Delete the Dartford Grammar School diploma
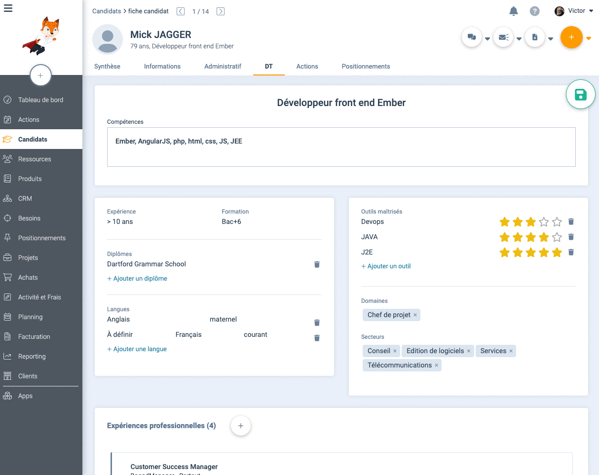The image size is (599, 475). tap(317, 264)
